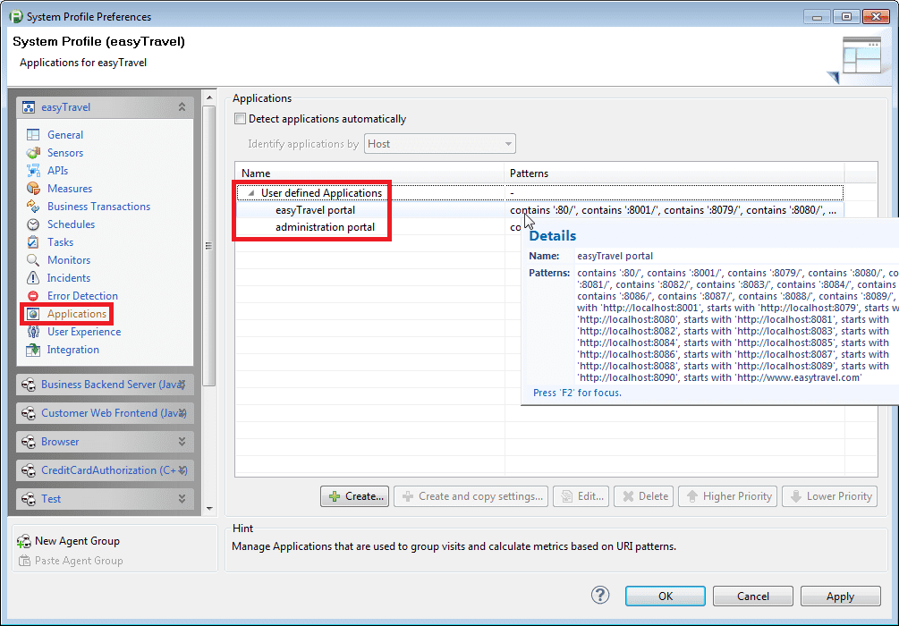Click sidebar scrollbar up arrow
The width and height of the screenshot is (899, 626).
(209, 97)
